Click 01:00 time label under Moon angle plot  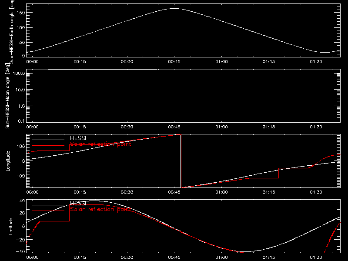221,127
